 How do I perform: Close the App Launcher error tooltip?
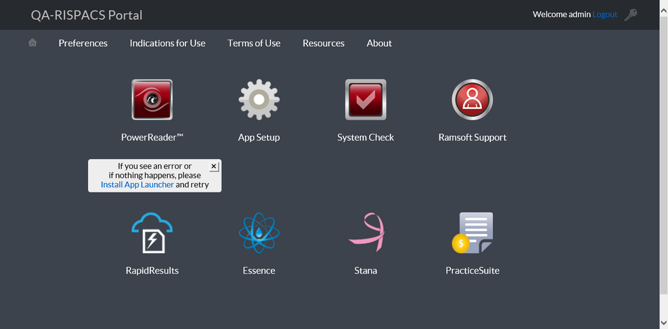(x=214, y=167)
